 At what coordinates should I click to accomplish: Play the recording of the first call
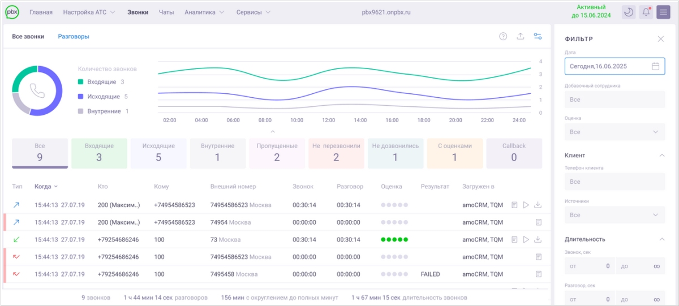(x=526, y=205)
